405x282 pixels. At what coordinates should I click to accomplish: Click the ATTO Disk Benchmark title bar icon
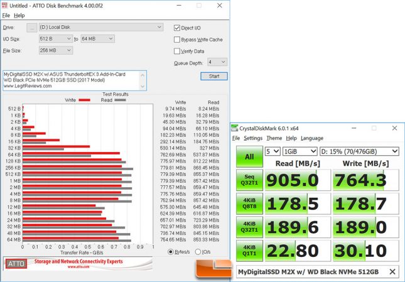4,5
